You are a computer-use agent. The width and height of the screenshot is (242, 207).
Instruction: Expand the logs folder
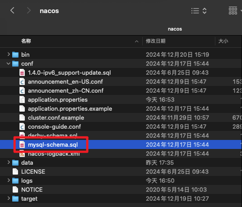[x=9, y=180]
